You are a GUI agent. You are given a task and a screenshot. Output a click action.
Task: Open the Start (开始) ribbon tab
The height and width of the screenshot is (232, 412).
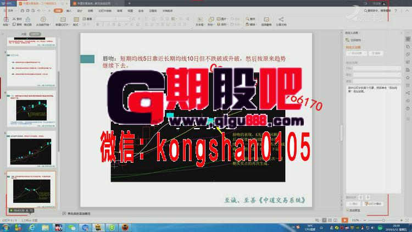tap(58, 11)
